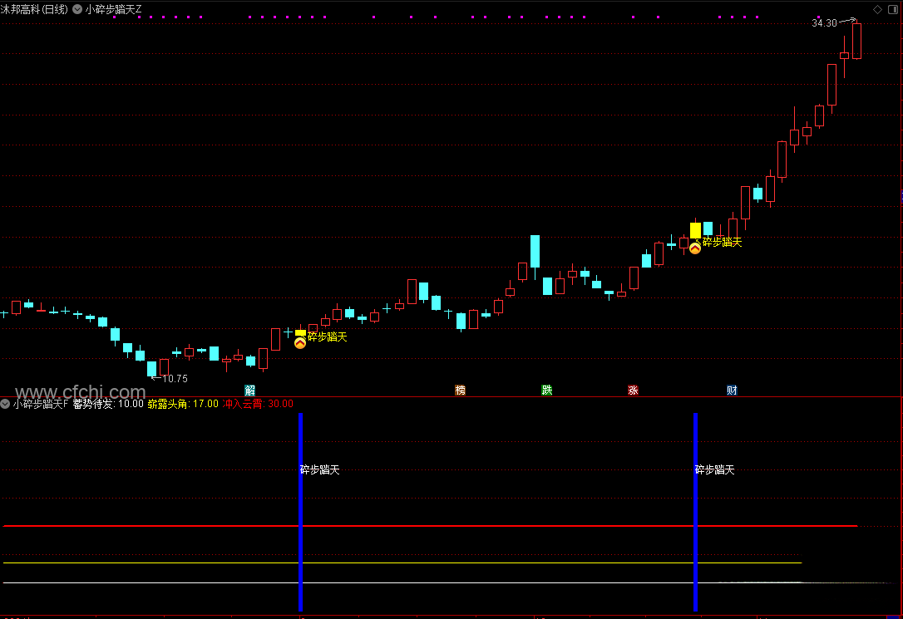Click the second white 碎步踏天 label in sub-chart
Image resolution: width=903 pixels, height=619 pixels.
(715, 470)
